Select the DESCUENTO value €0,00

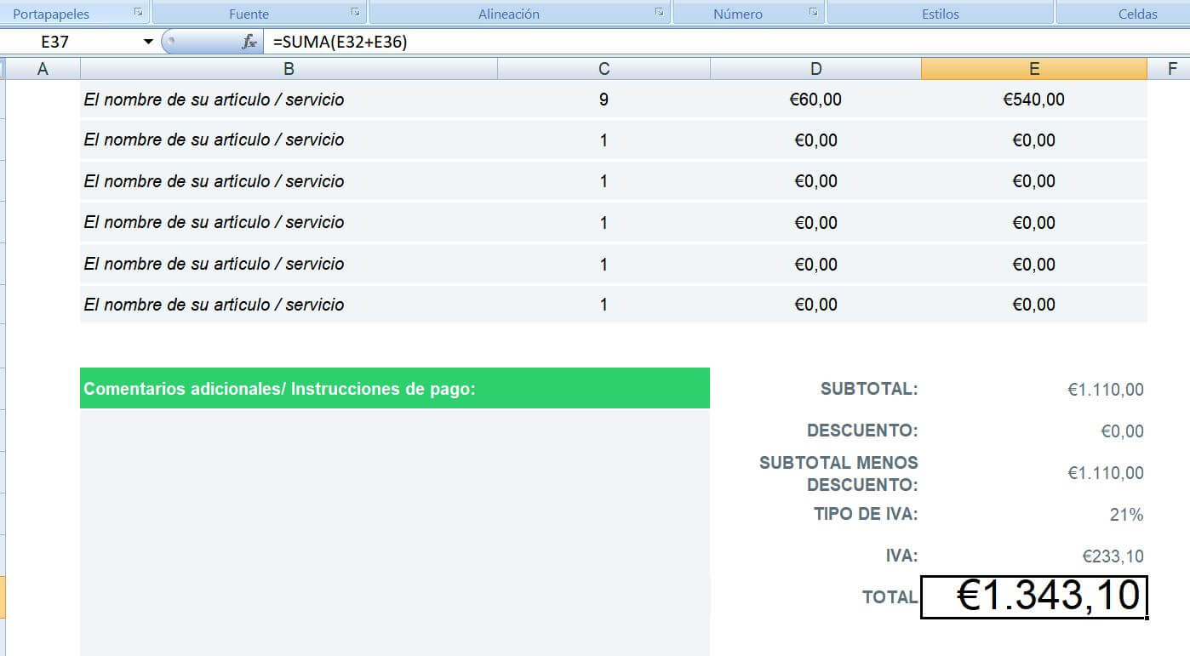1122,431
